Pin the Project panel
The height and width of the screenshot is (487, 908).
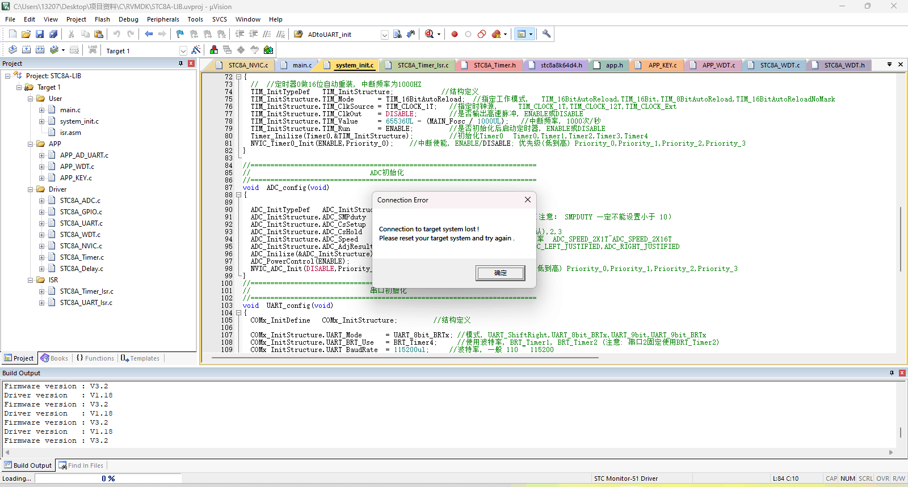coord(181,63)
